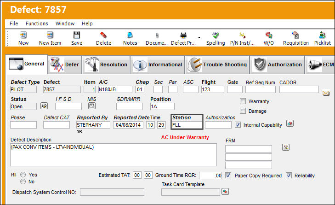Click the Chap field containing 01
This screenshot has width=335, height=205.
(x=140, y=89)
